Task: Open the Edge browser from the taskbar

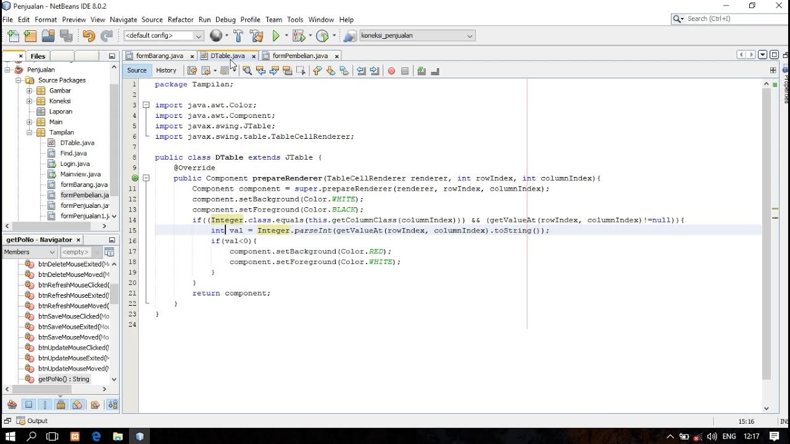Action: point(96,436)
